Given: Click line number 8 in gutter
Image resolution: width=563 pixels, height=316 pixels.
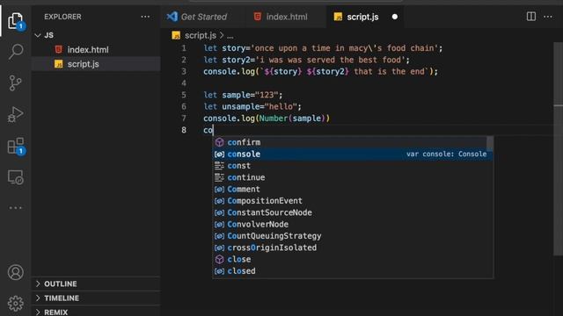Looking at the screenshot, I should point(184,130).
